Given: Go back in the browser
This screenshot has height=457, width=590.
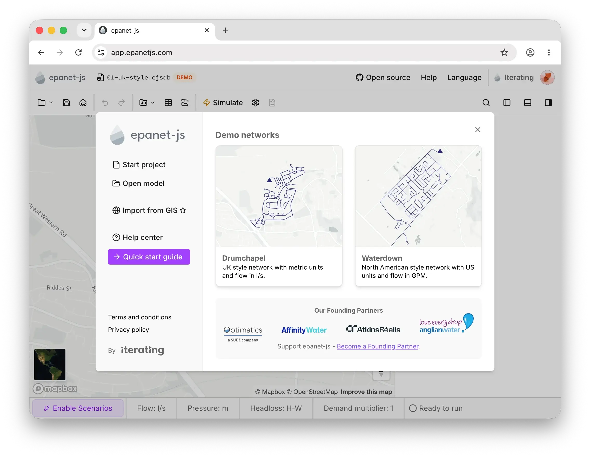Looking at the screenshot, I should 41,52.
